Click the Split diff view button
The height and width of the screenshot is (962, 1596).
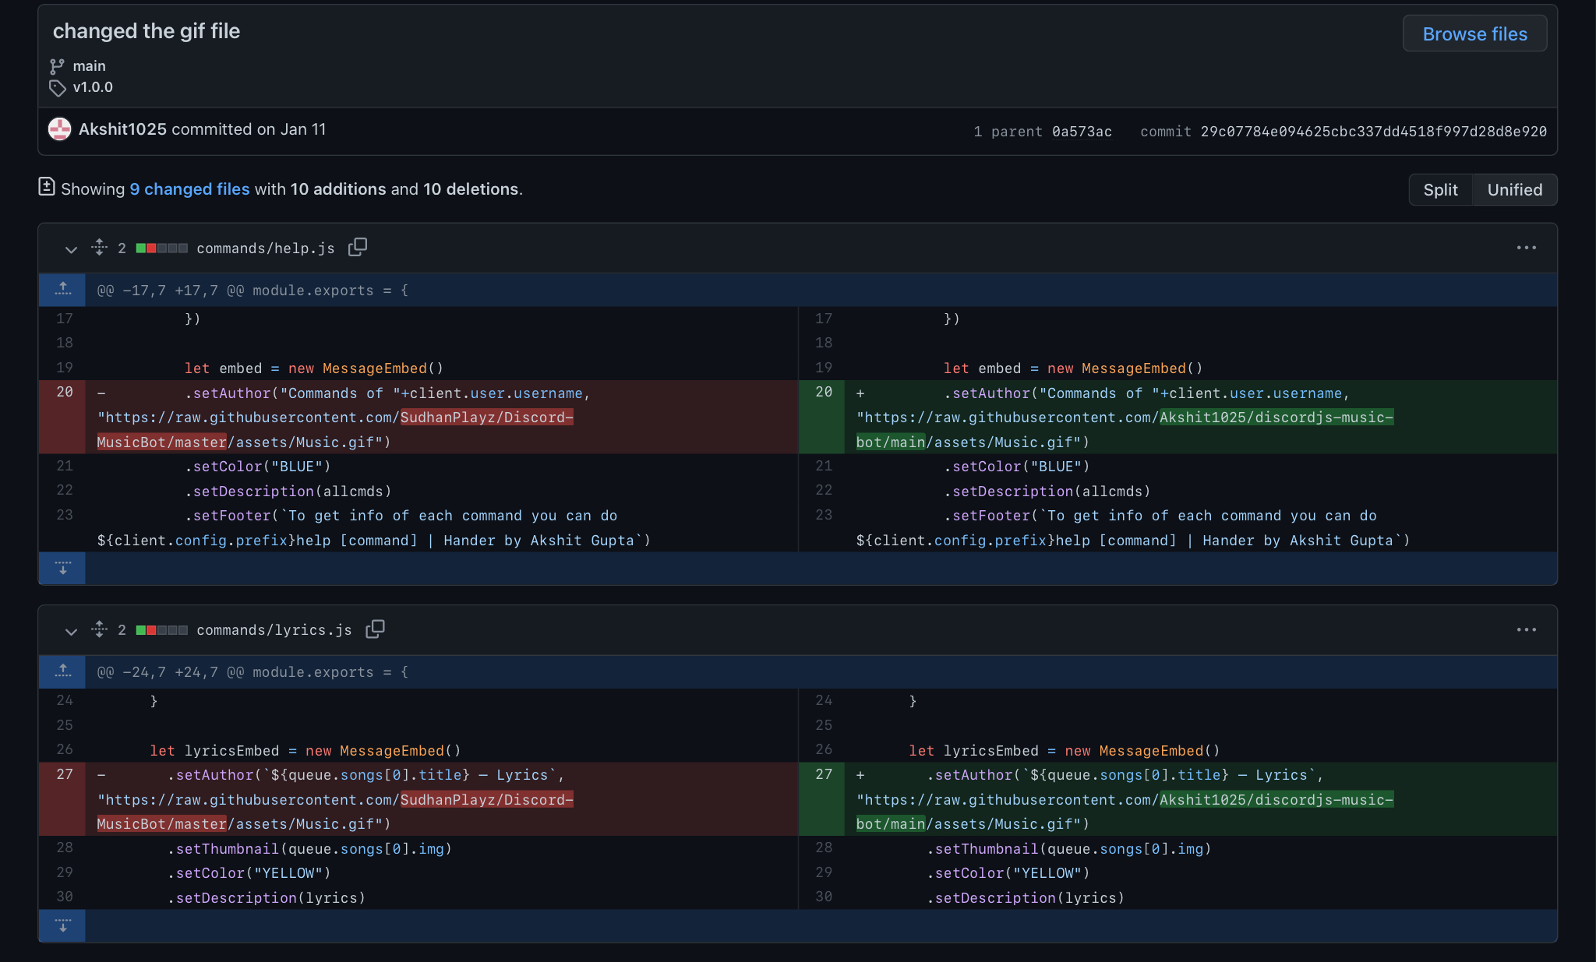coord(1440,189)
